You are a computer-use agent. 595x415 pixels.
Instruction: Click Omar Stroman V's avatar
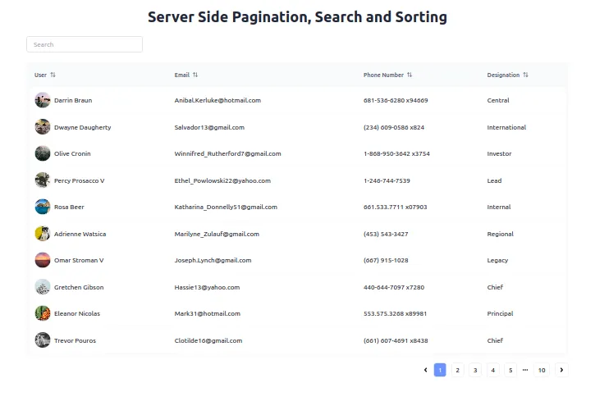43,260
